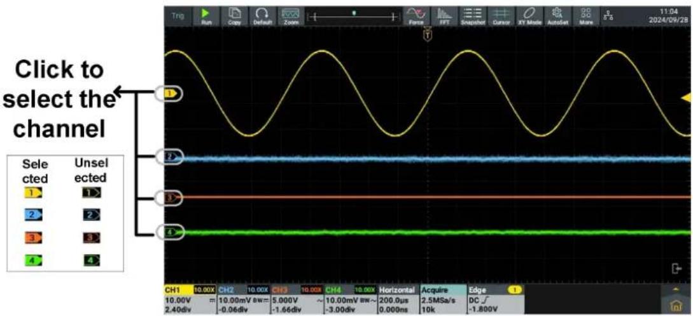Viewport: 693px width, 316px height.
Task: Click the yellow trigger level arrow
Action: (x=686, y=98)
